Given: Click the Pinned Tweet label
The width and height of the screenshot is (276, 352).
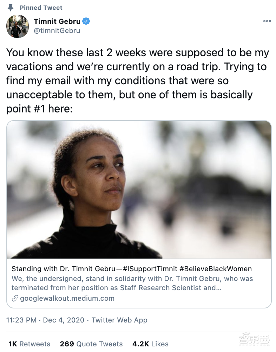Looking at the screenshot, I should click(41, 7).
